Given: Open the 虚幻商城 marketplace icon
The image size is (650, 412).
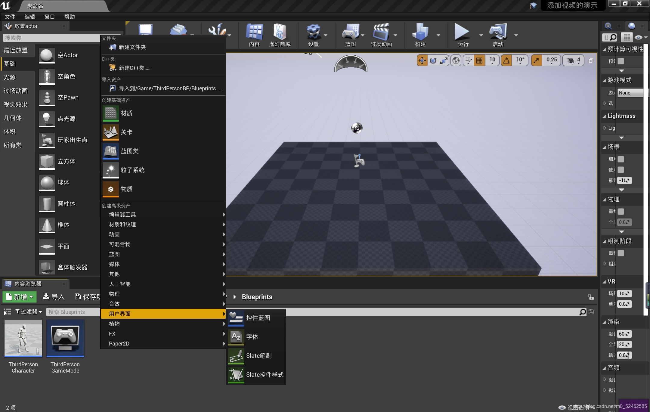Looking at the screenshot, I should (x=280, y=35).
